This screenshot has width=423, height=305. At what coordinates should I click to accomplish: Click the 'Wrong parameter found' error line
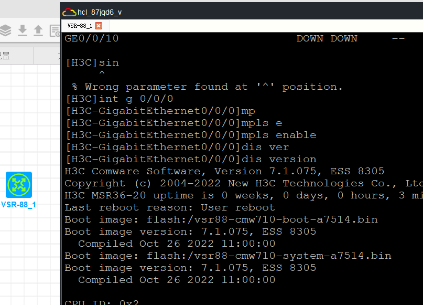tap(207, 87)
